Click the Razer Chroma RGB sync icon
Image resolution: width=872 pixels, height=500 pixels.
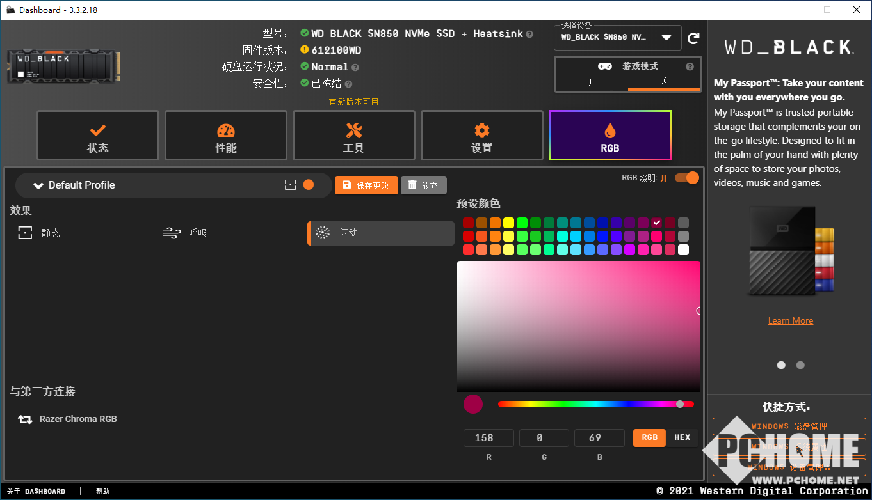click(x=25, y=419)
